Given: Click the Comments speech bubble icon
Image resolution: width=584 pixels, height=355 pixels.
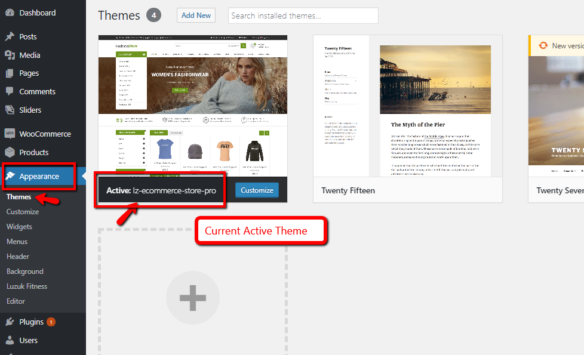Looking at the screenshot, I should [x=10, y=91].
